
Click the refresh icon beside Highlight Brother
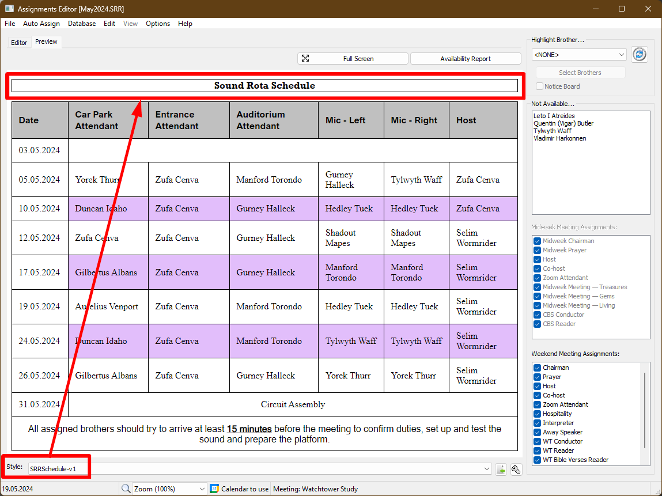639,55
